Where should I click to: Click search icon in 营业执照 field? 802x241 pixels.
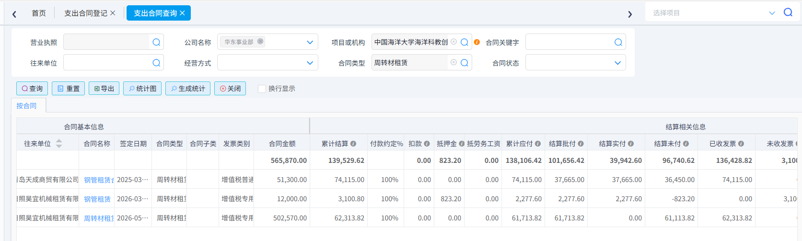(x=156, y=42)
